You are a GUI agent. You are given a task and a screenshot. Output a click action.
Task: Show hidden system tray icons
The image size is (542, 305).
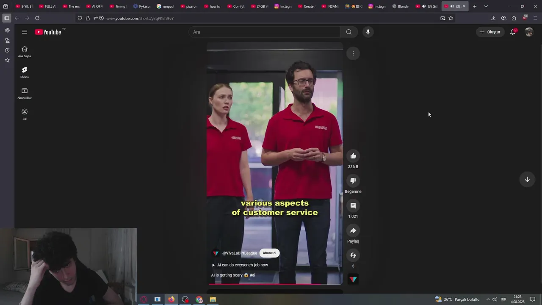(488, 299)
